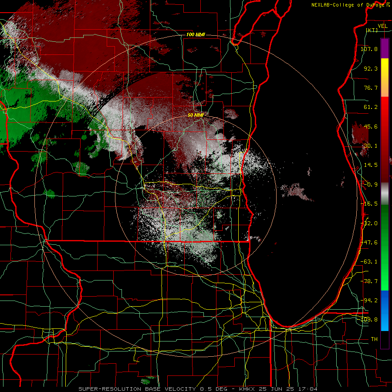Click the 50 NMI range ring label
Viewport: 392px width, 392px height.
pos(196,115)
